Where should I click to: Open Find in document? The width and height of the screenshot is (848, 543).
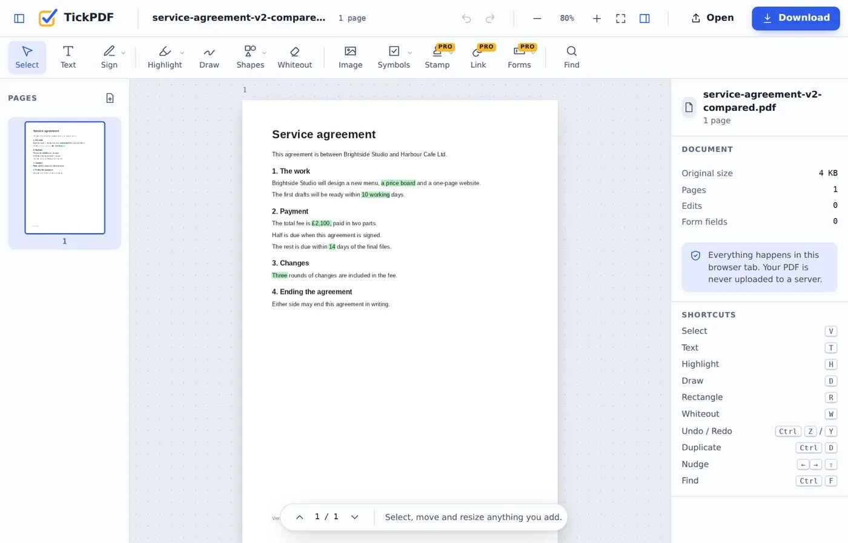click(571, 58)
